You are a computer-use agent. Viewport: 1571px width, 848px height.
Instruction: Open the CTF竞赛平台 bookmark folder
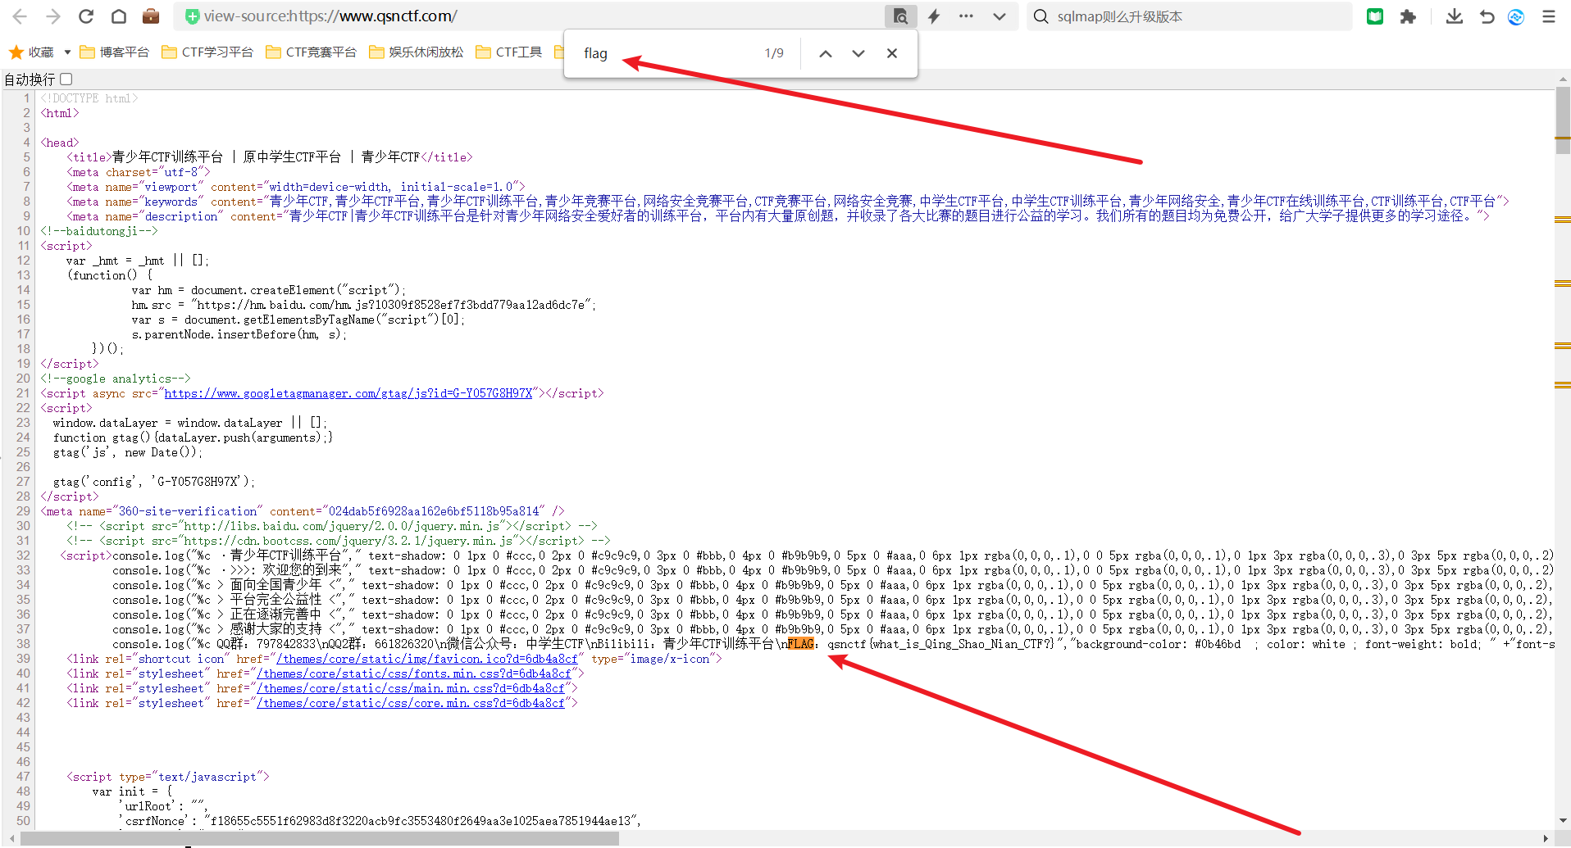(x=311, y=52)
